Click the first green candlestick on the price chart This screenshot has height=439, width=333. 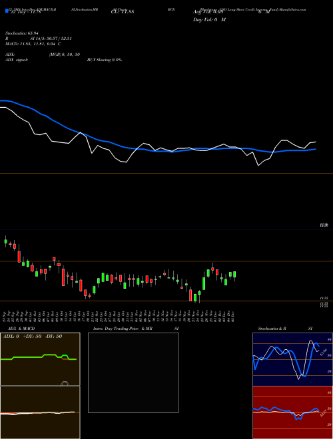click(x=5, y=241)
